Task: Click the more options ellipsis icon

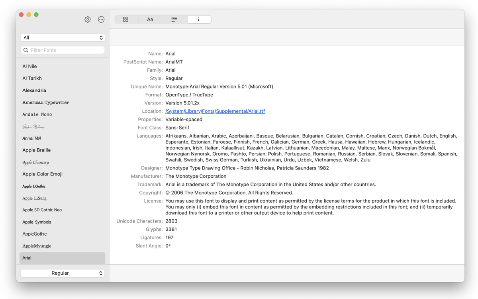Action: pyautogui.click(x=101, y=20)
